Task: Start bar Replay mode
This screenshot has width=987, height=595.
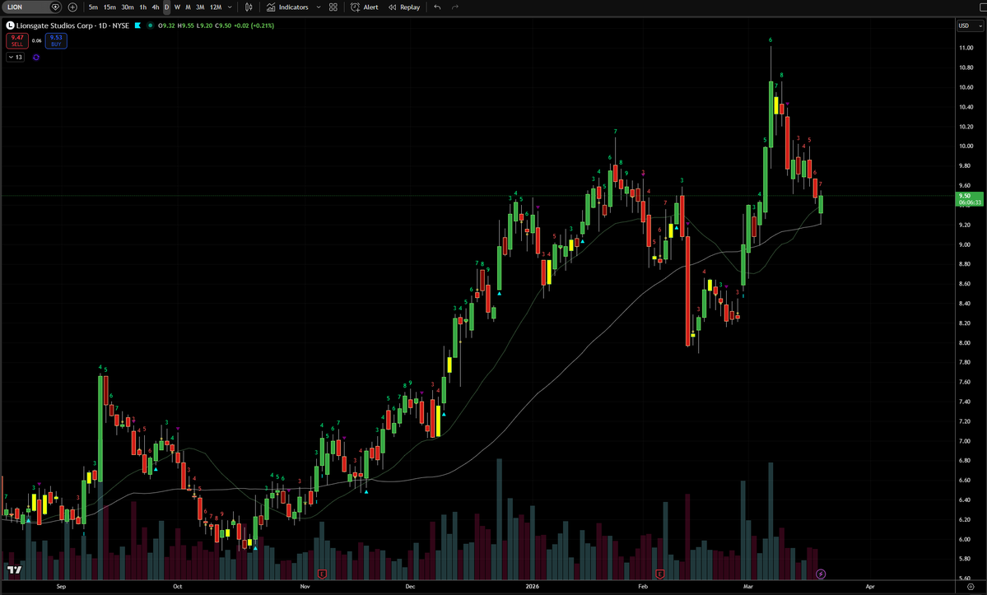Action: tap(404, 7)
